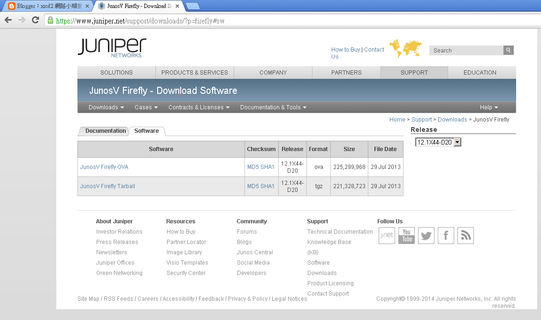Open SHA1 checksum for Tarball row
The height and width of the screenshot is (320, 541).
[268, 186]
